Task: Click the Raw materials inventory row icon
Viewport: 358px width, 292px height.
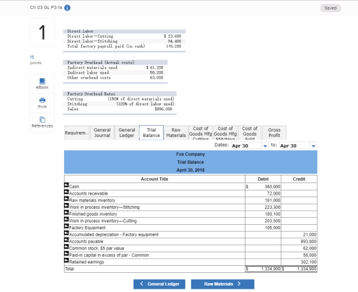Action: pyautogui.click(x=66, y=199)
